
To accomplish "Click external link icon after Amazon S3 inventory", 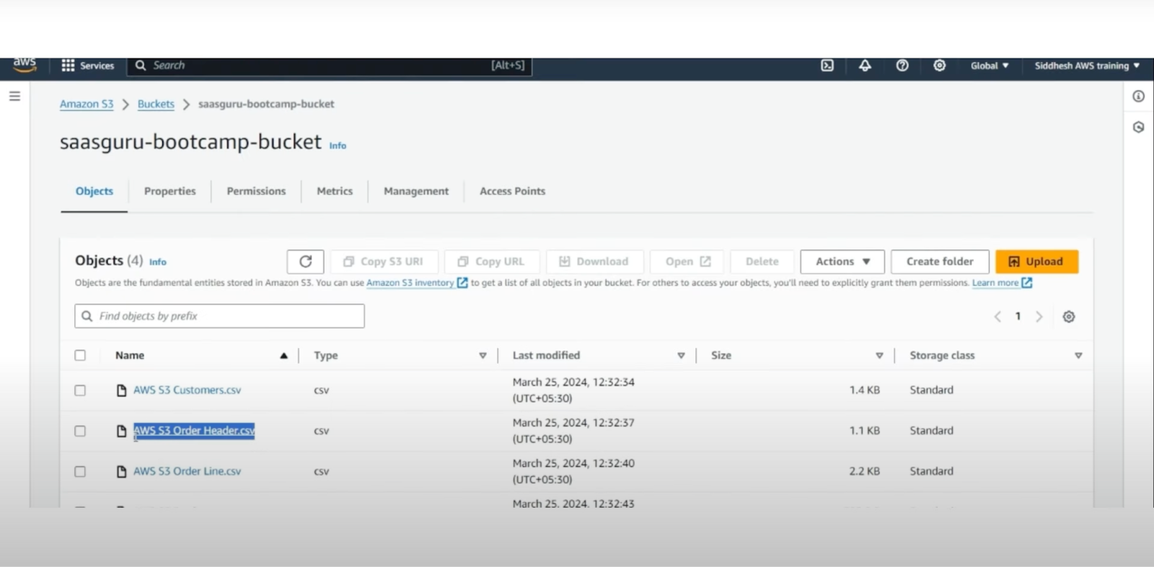I will (x=462, y=283).
